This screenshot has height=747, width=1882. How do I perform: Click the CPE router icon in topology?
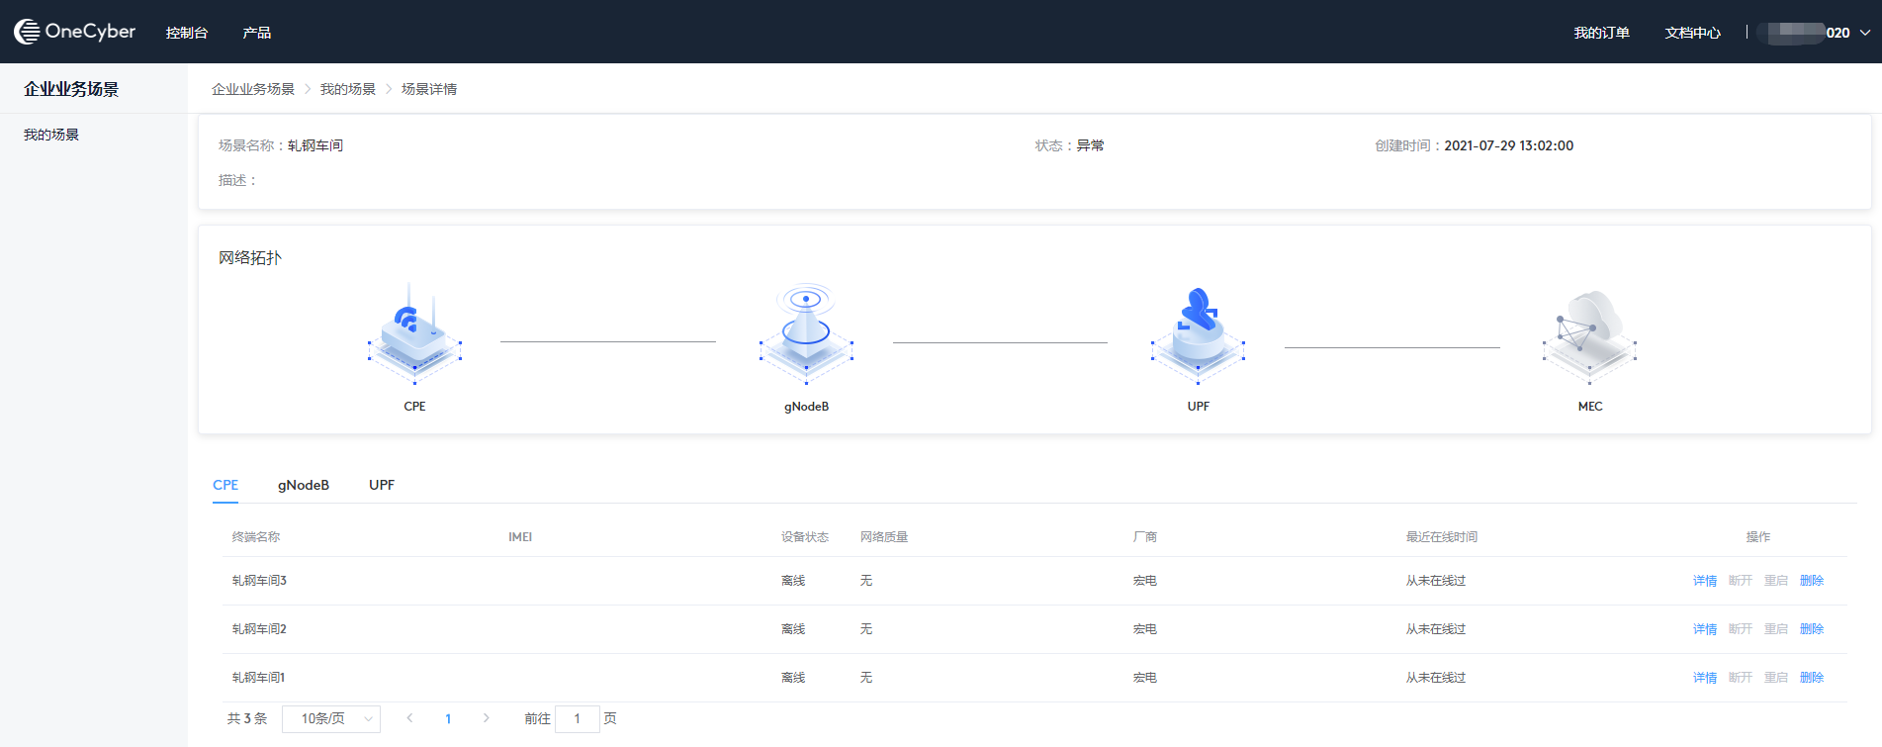tap(414, 334)
